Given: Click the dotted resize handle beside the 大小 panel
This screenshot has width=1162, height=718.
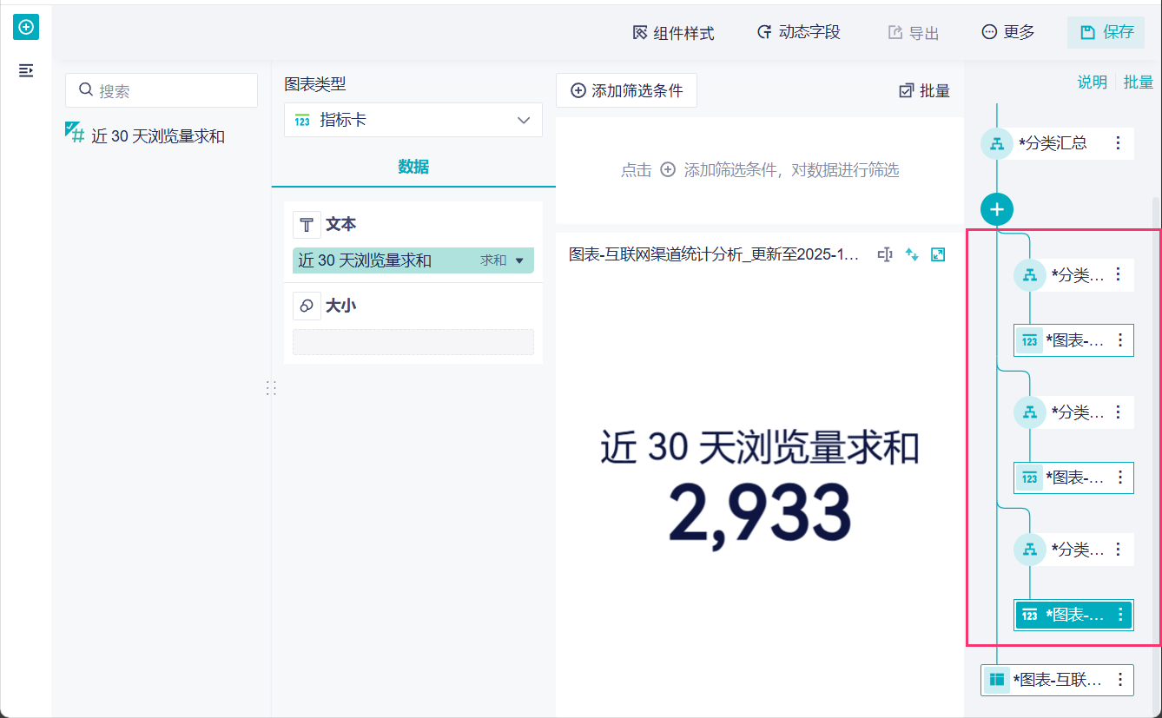Looking at the screenshot, I should 271,388.
